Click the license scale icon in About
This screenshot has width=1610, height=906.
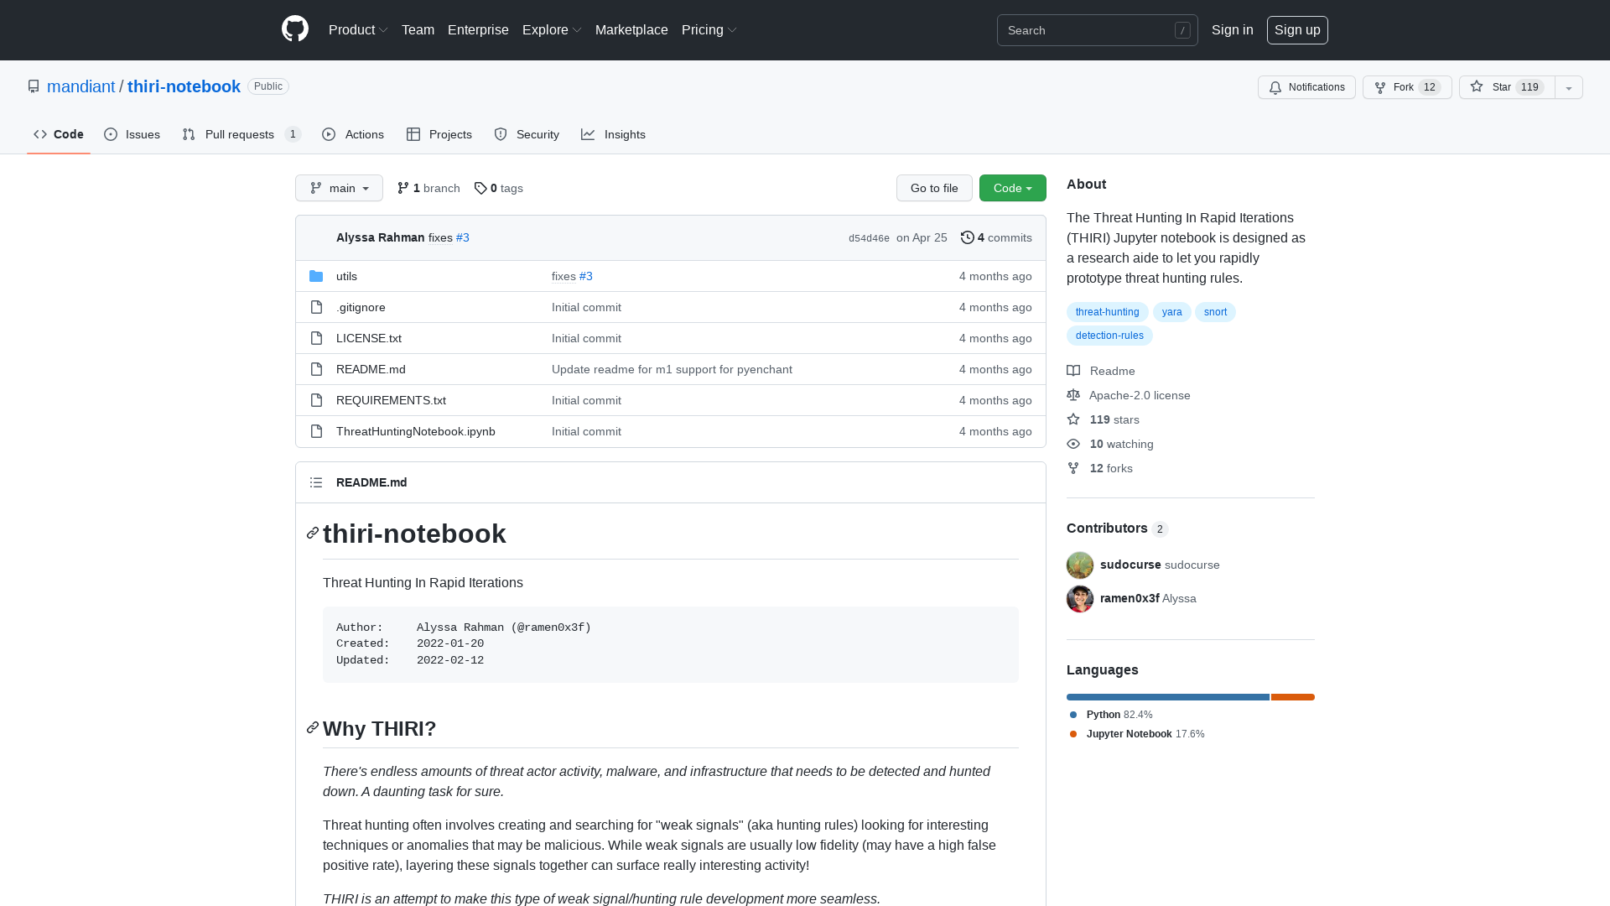pos(1073,395)
